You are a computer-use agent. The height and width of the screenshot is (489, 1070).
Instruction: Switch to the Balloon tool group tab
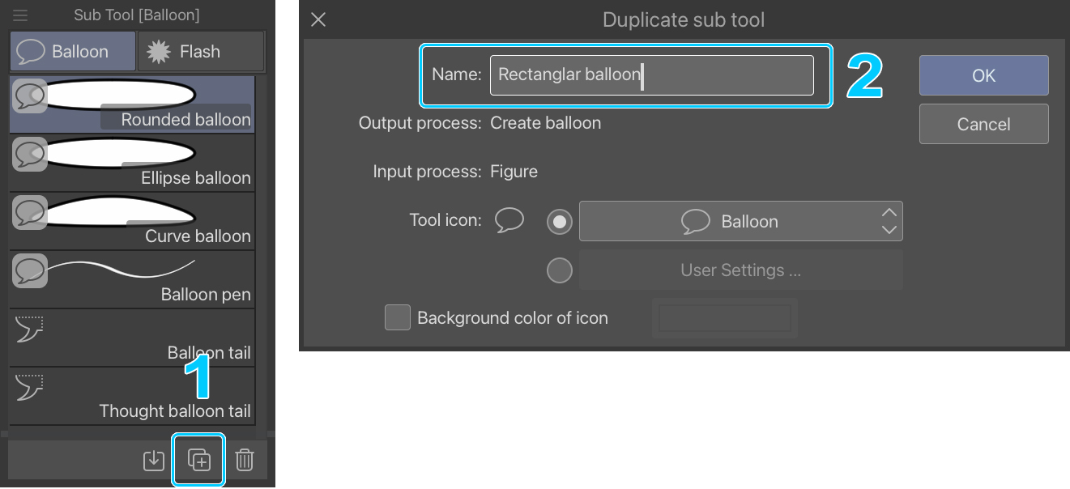point(73,52)
